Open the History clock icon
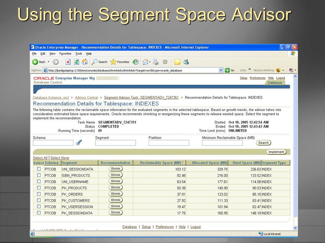The image size is (325, 243). (x=135, y=62)
